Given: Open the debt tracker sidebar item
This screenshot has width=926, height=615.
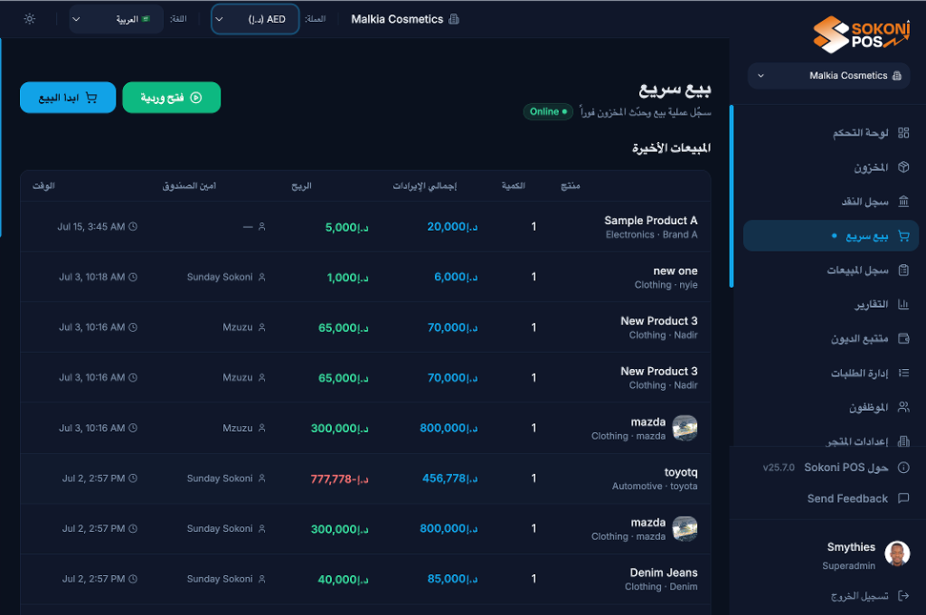Looking at the screenshot, I should tap(830, 338).
